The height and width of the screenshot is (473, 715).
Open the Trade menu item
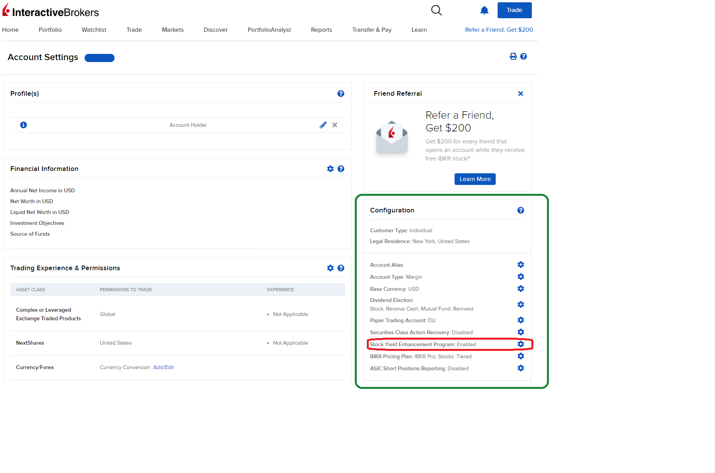coord(134,30)
